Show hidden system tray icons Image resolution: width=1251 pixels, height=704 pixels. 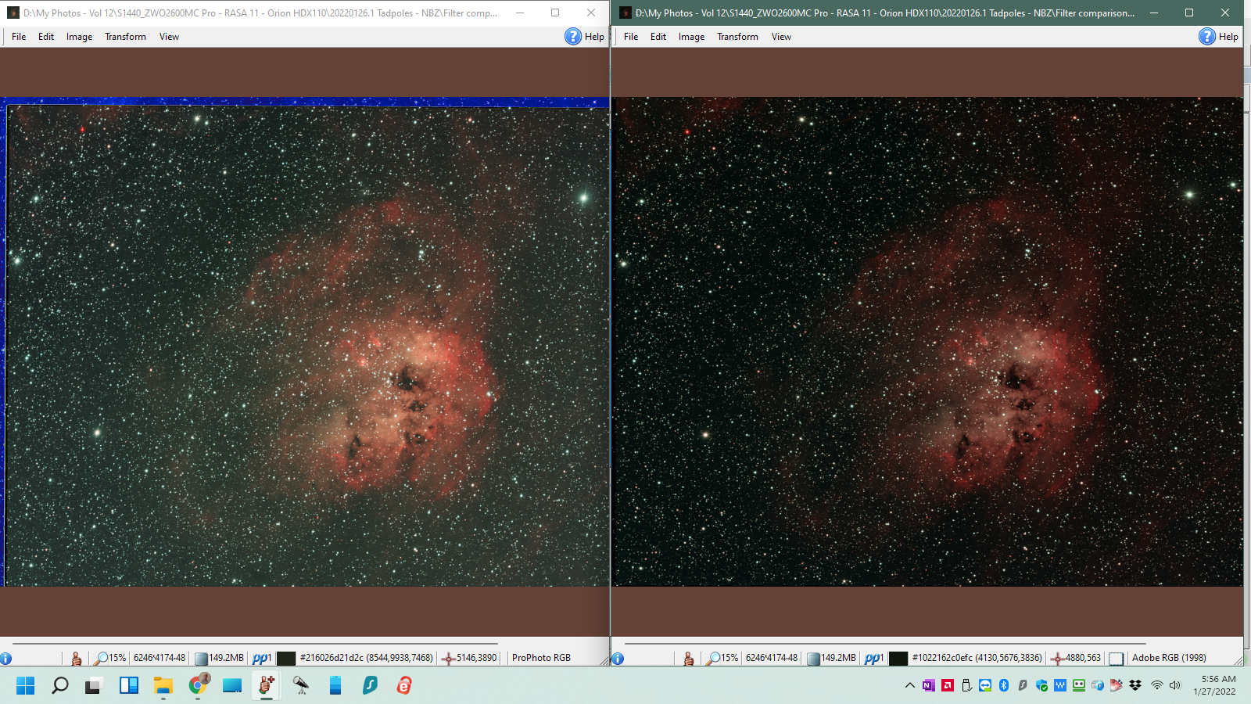[910, 685]
